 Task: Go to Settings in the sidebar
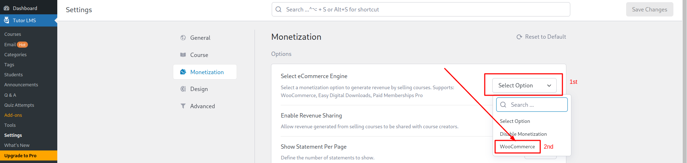13,135
